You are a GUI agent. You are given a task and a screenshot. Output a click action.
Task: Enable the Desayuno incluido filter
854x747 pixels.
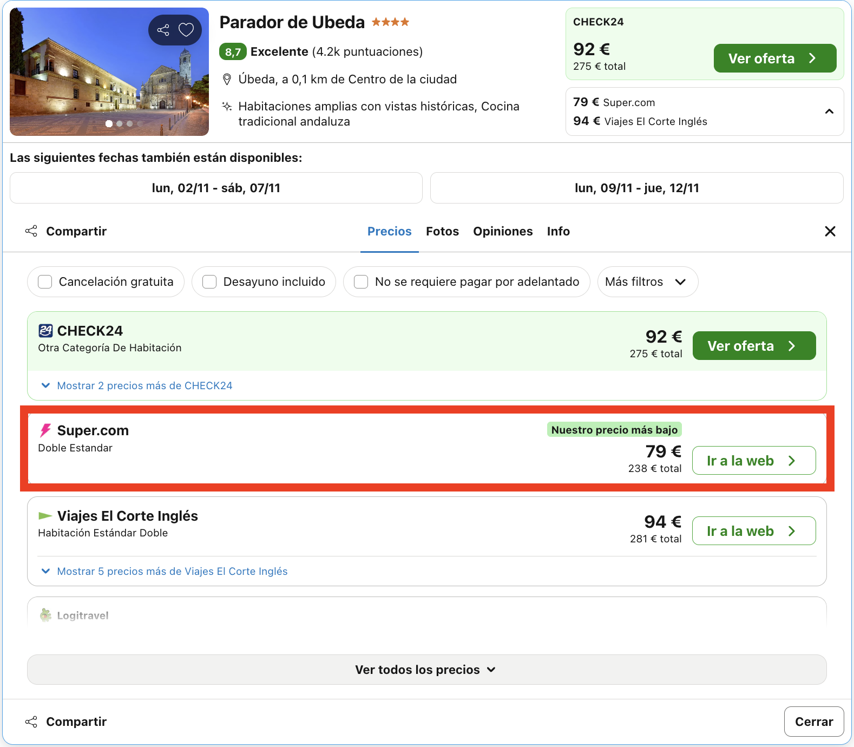(x=209, y=281)
